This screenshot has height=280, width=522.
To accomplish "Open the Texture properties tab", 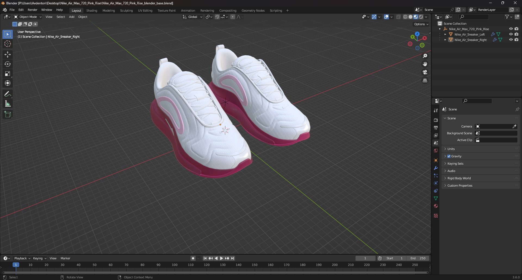I will (436, 216).
